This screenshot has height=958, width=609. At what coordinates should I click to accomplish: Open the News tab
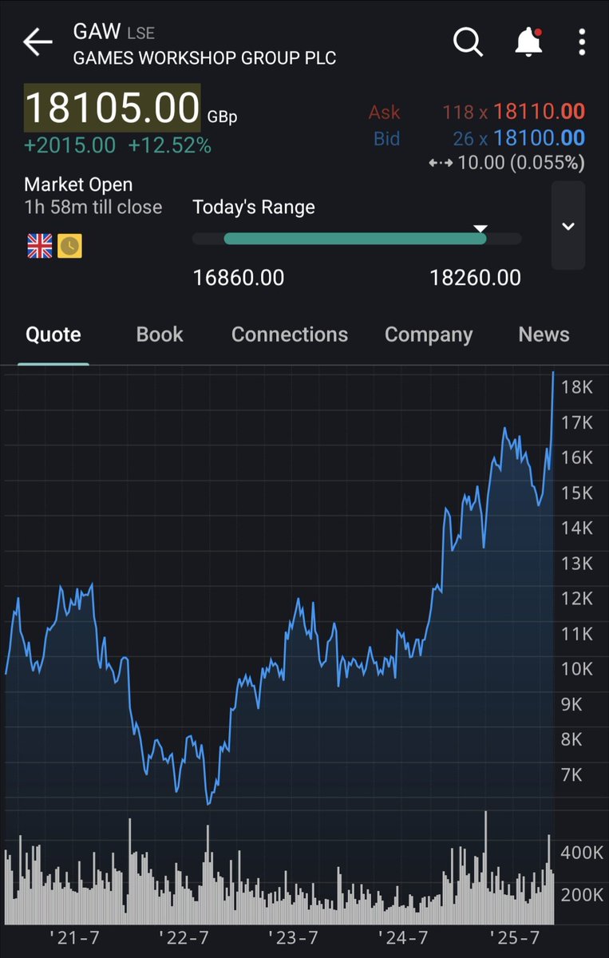click(x=544, y=335)
